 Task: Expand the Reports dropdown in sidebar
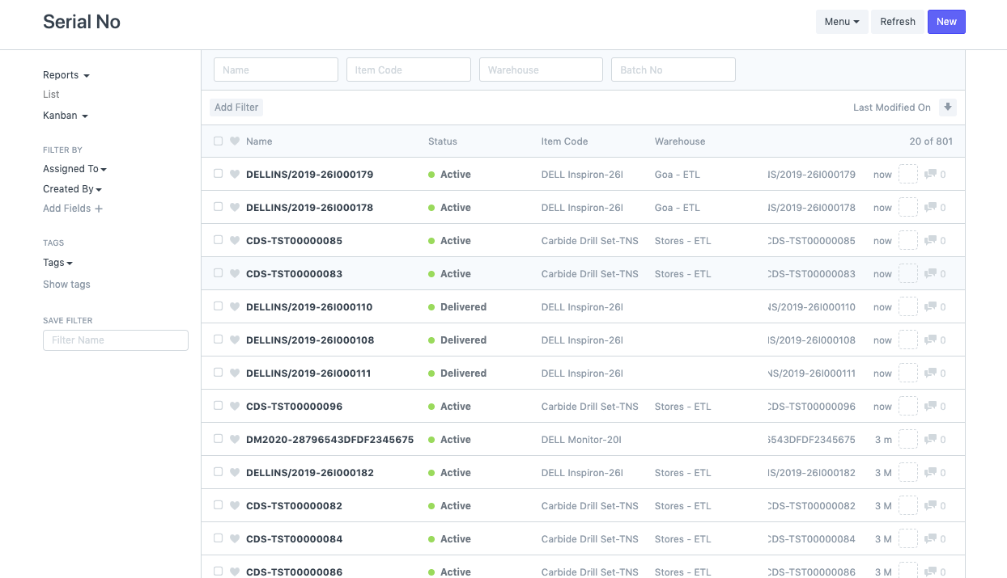[x=66, y=75]
